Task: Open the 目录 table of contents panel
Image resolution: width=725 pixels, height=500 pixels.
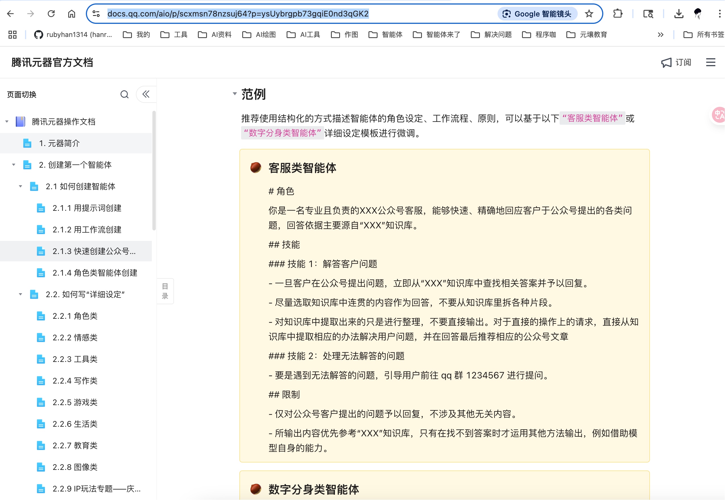Action: (165, 291)
